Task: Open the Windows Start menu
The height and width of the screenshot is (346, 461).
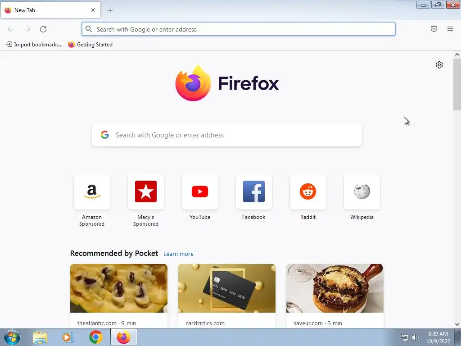Action: [x=12, y=337]
